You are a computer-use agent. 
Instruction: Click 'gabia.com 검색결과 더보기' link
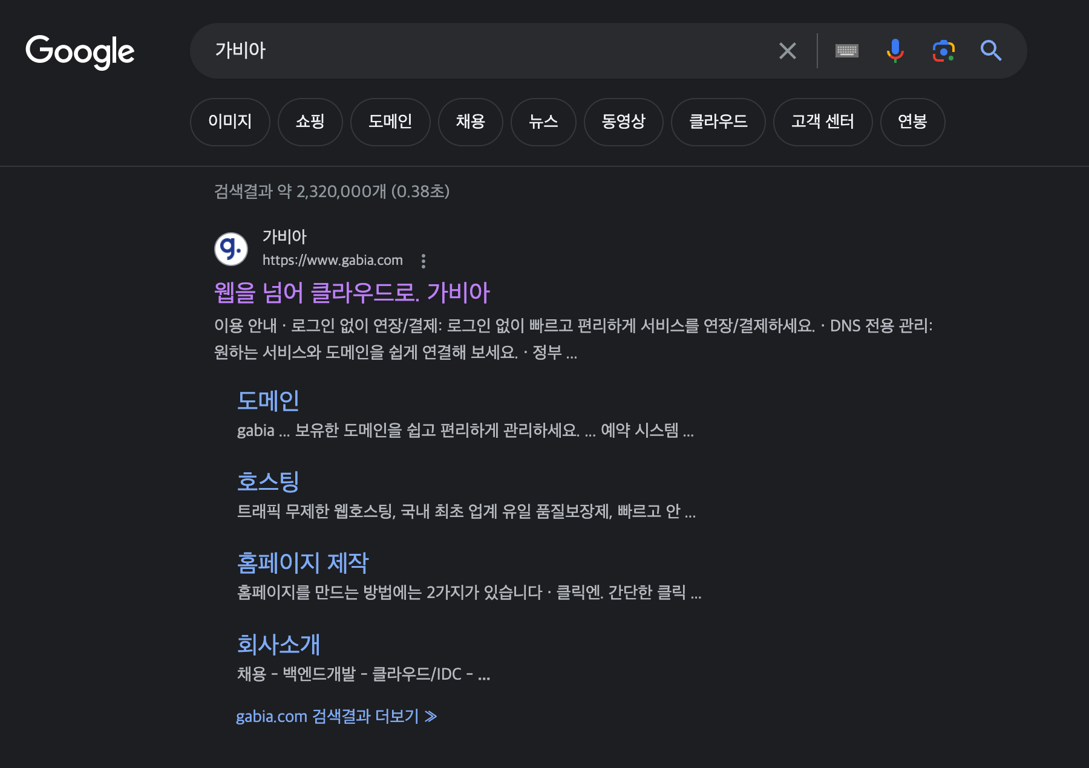coord(336,717)
